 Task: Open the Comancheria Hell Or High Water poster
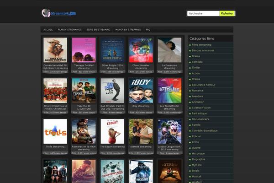(x=55, y=50)
